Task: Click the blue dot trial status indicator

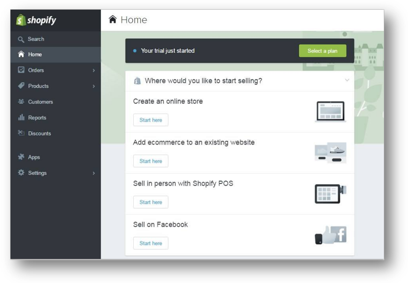Action: click(x=135, y=51)
